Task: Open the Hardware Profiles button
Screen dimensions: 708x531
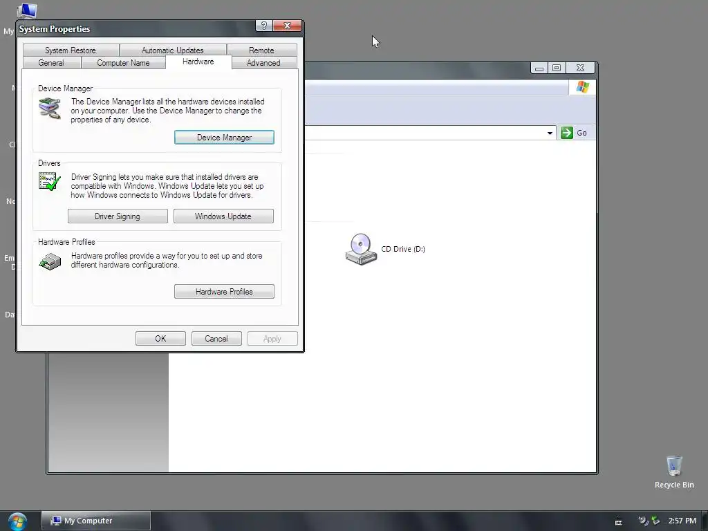Action: click(224, 292)
